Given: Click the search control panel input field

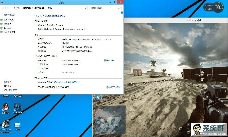Looking at the screenshot, I should [x=104, y=8].
